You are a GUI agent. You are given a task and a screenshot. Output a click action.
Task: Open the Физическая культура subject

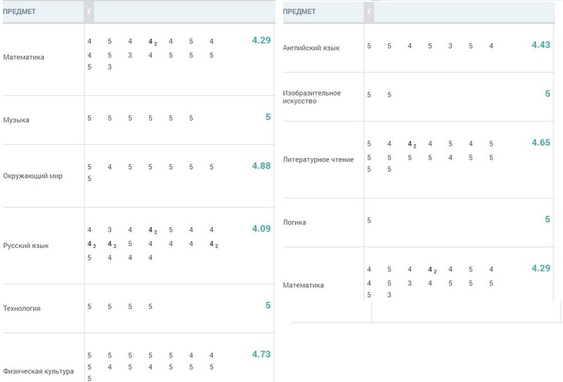click(38, 371)
